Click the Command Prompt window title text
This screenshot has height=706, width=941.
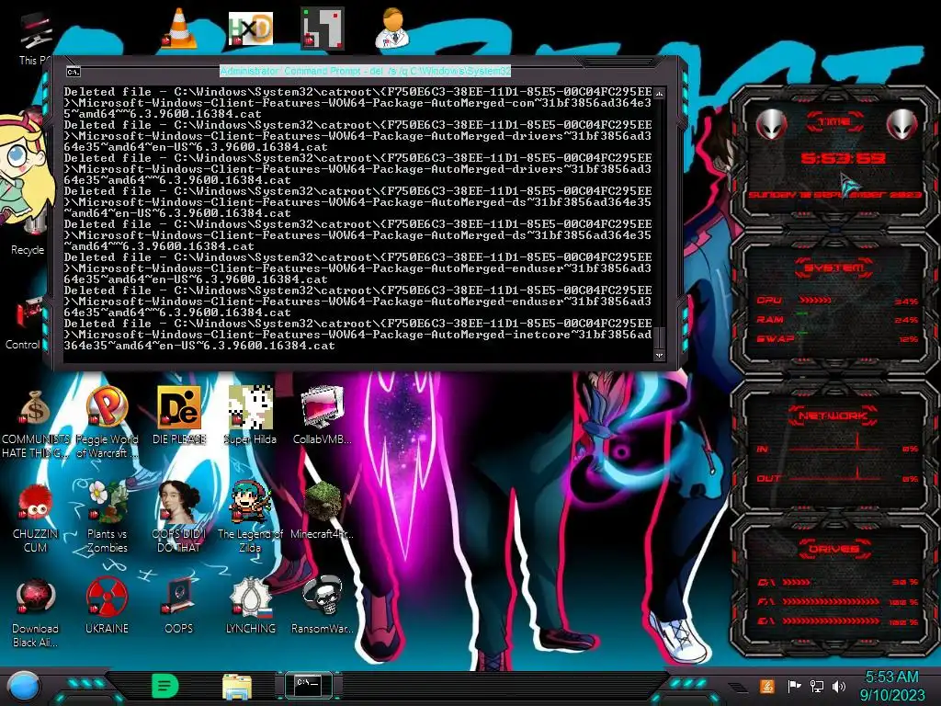click(x=365, y=71)
